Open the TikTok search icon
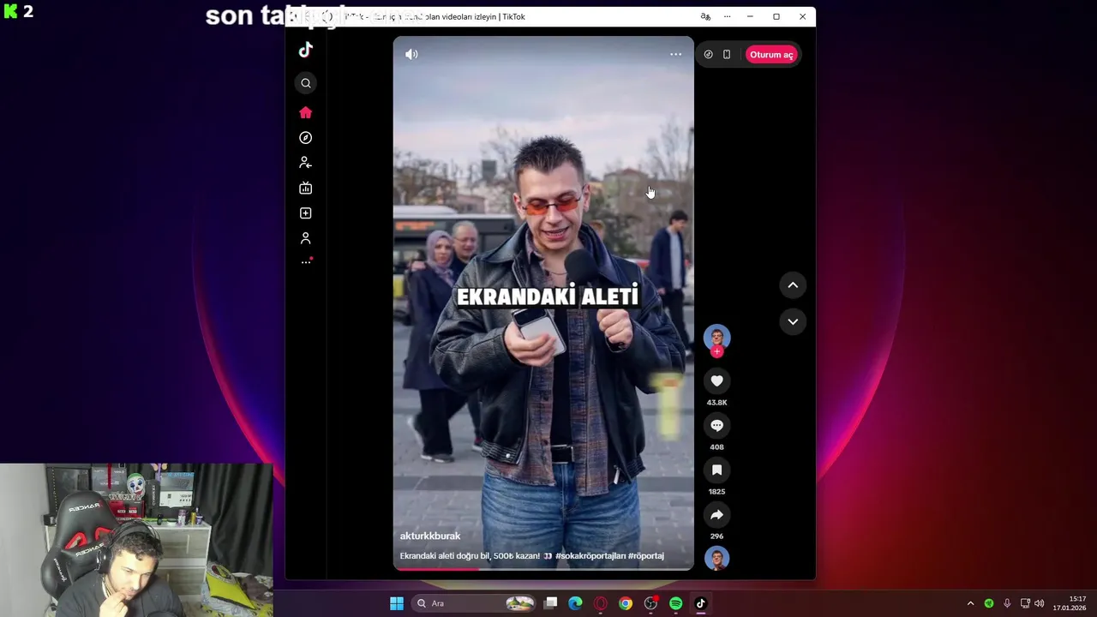The width and height of the screenshot is (1097, 617). pyautogui.click(x=306, y=83)
